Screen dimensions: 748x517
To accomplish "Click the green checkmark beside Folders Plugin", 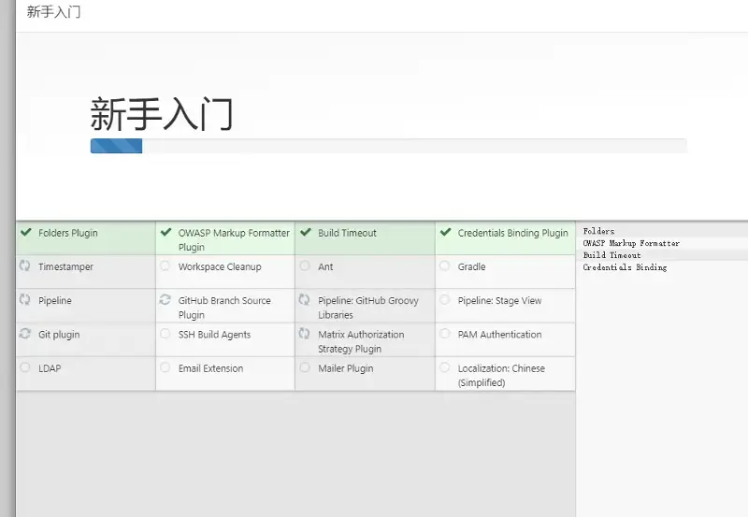I will click(x=26, y=232).
